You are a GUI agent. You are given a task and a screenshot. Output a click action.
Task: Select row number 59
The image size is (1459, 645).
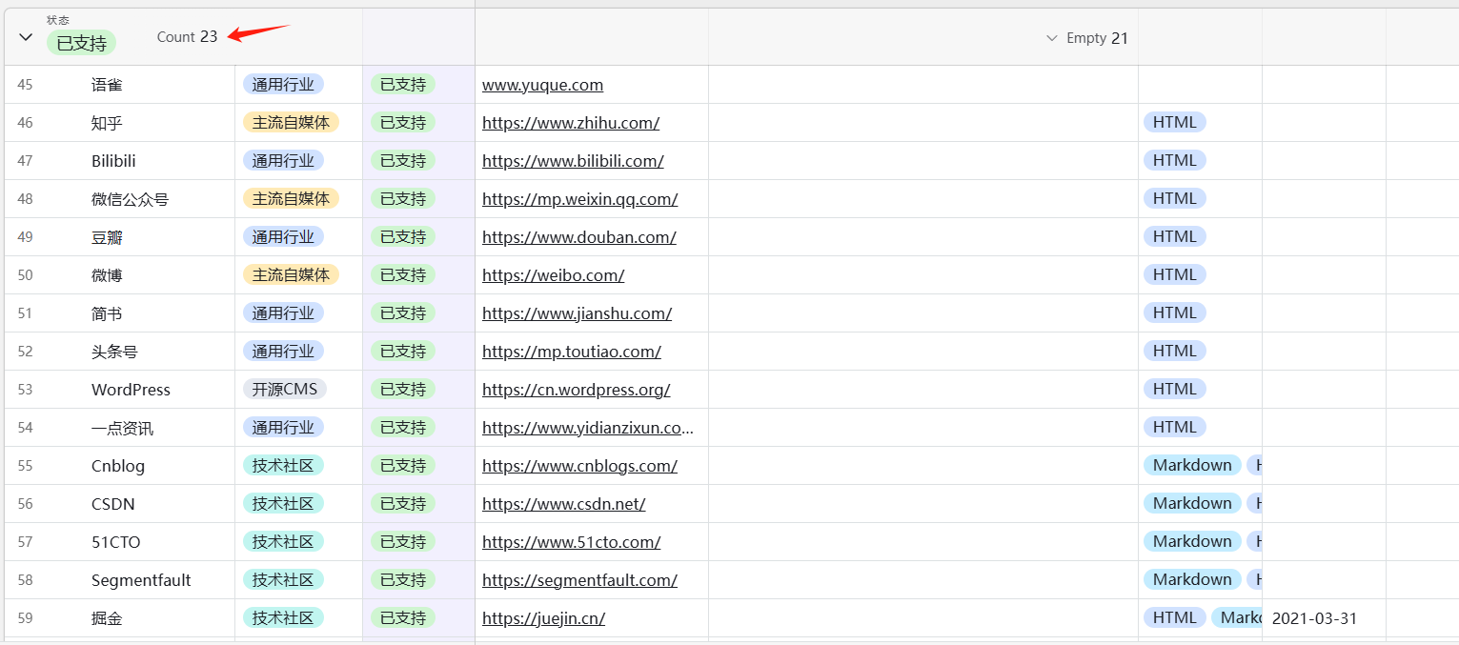(x=25, y=618)
